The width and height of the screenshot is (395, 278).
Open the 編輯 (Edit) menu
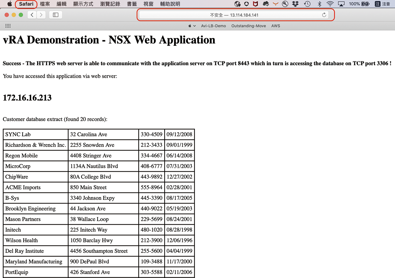coord(61,4)
